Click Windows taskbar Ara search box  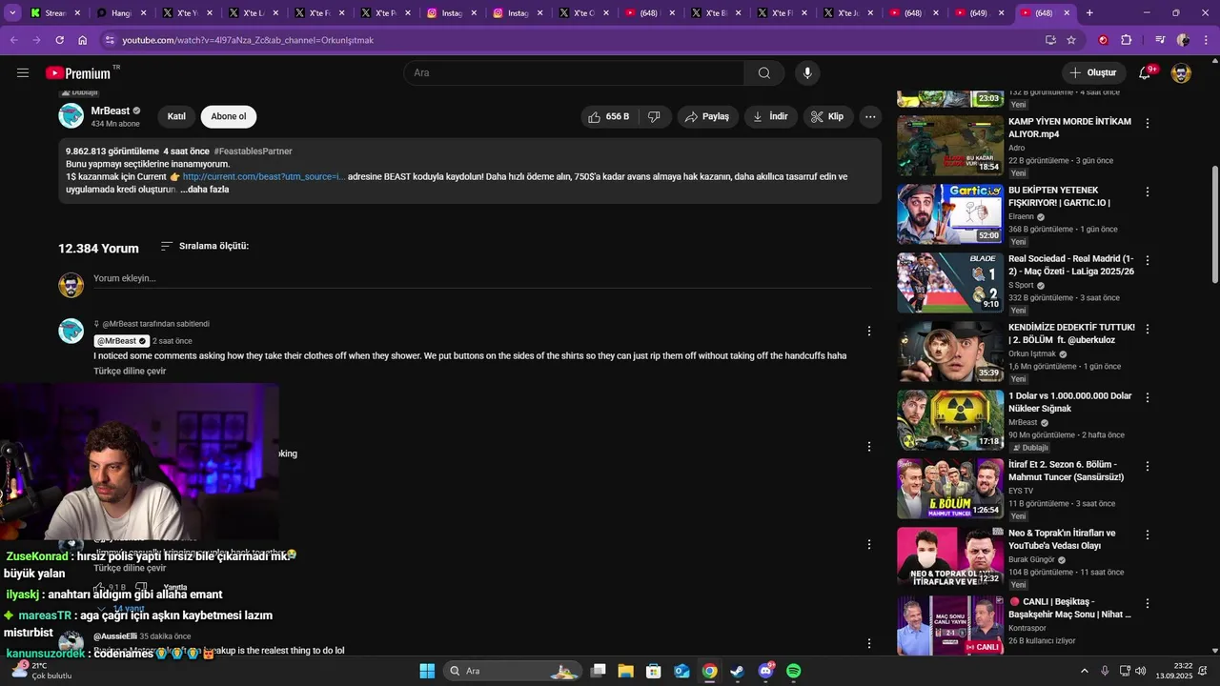click(513, 671)
